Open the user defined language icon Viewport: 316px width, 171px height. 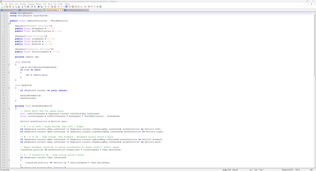(x=70, y=7)
